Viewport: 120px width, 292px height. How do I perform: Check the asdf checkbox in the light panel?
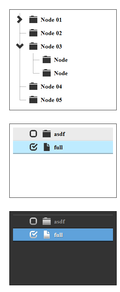pyautogui.click(x=33, y=134)
